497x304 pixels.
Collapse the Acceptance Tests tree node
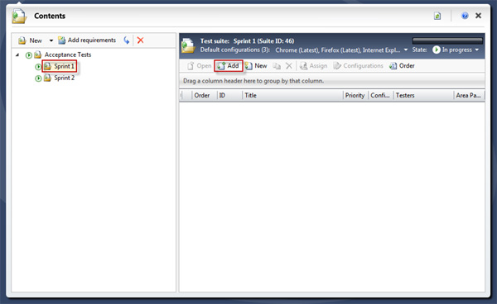click(17, 55)
